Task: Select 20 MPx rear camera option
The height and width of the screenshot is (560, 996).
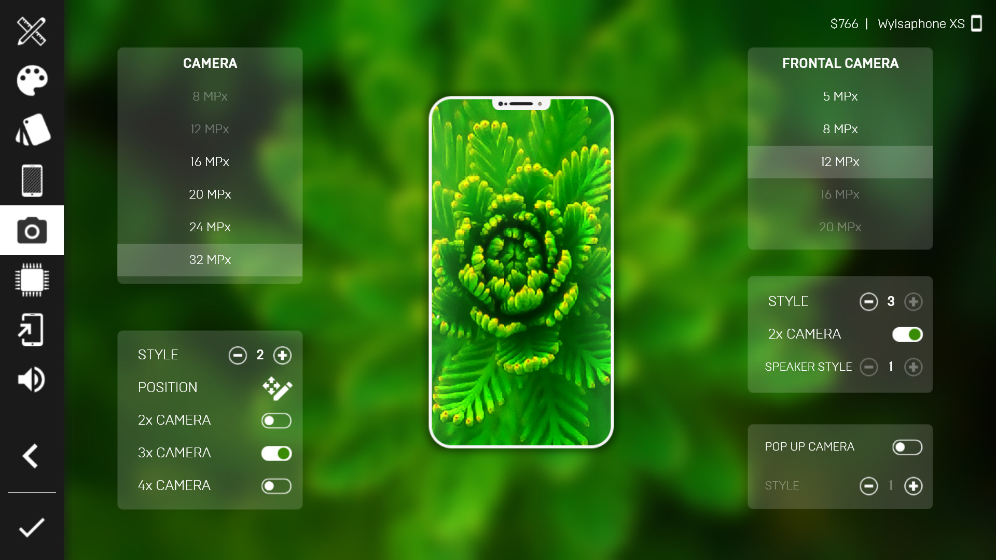Action: (210, 194)
